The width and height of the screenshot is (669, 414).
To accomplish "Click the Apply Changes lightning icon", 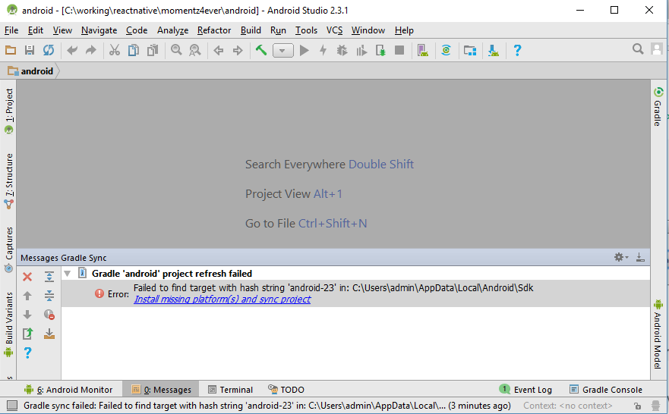I will 323,51.
